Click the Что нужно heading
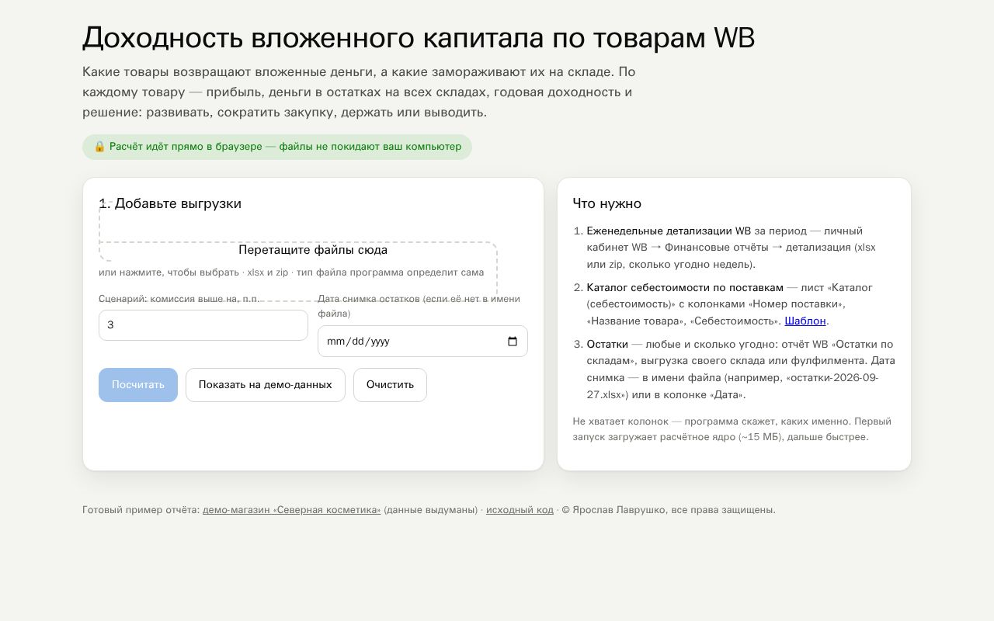The width and height of the screenshot is (994, 621). 607,203
